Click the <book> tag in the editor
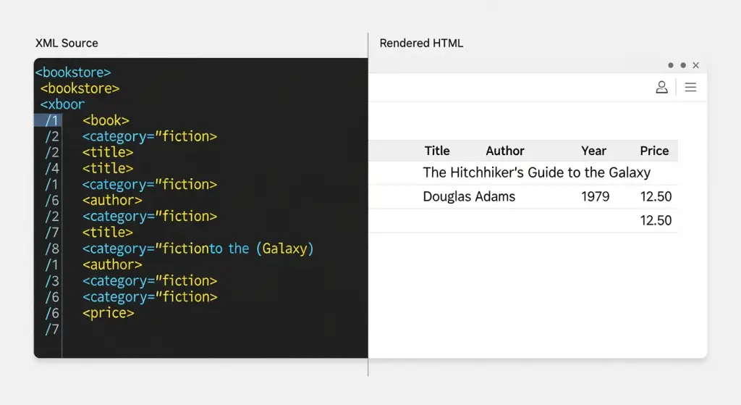 click(x=106, y=120)
